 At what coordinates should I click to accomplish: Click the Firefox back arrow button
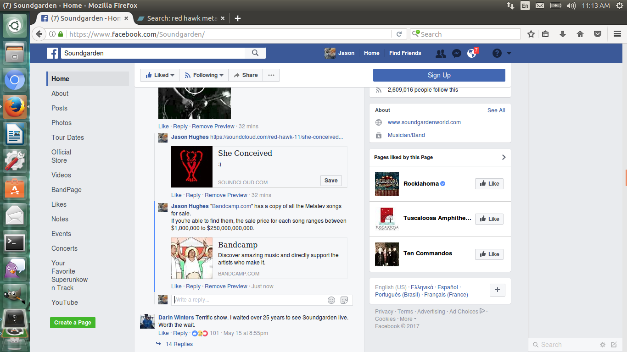(x=39, y=34)
